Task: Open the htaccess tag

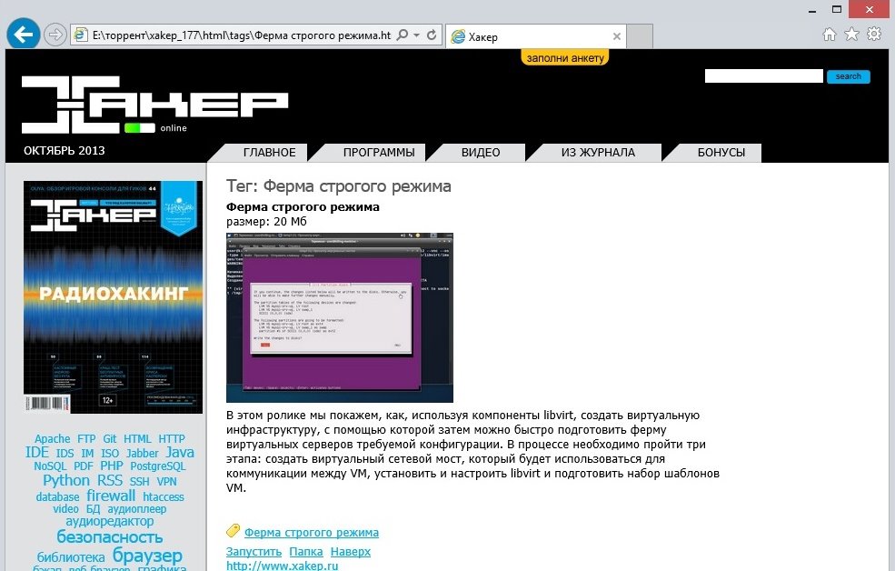Action: (164, 496)
